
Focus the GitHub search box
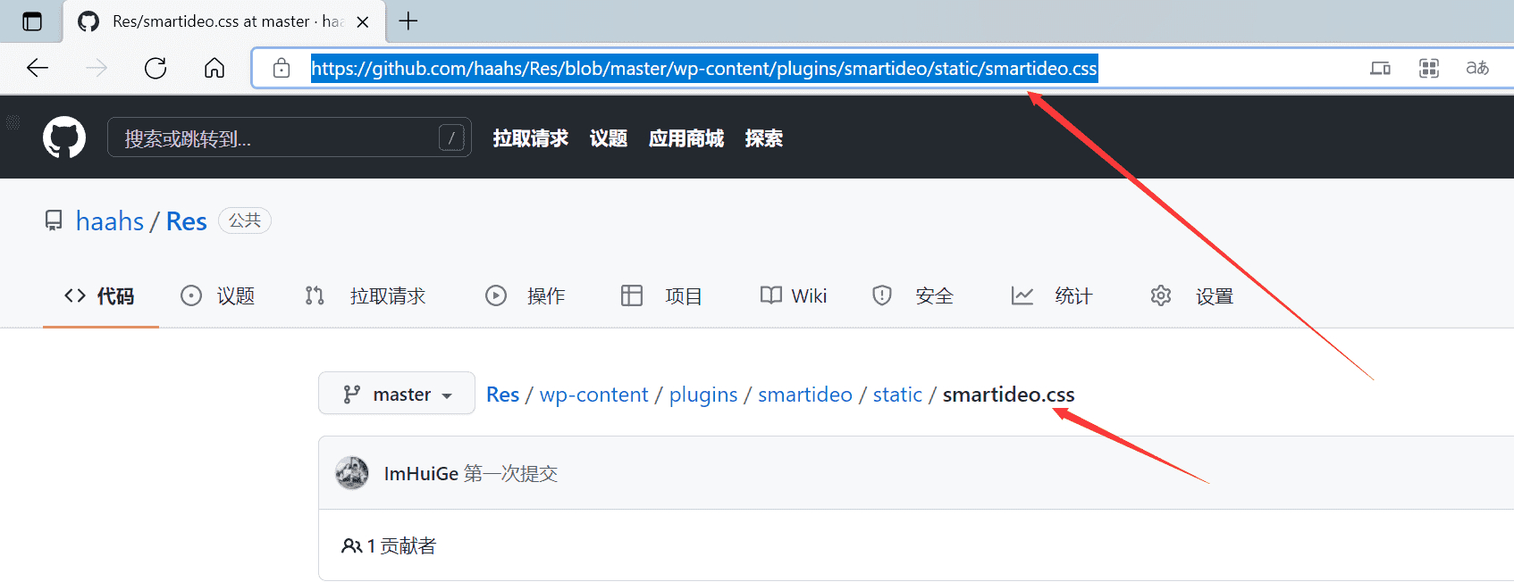[x=277, y=138]
